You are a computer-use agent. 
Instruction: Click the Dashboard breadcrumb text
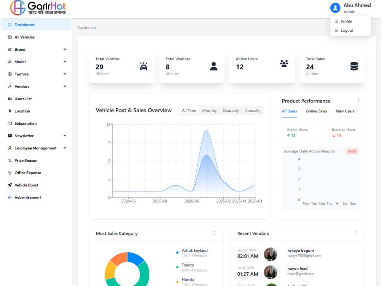(x=87, y=28)
